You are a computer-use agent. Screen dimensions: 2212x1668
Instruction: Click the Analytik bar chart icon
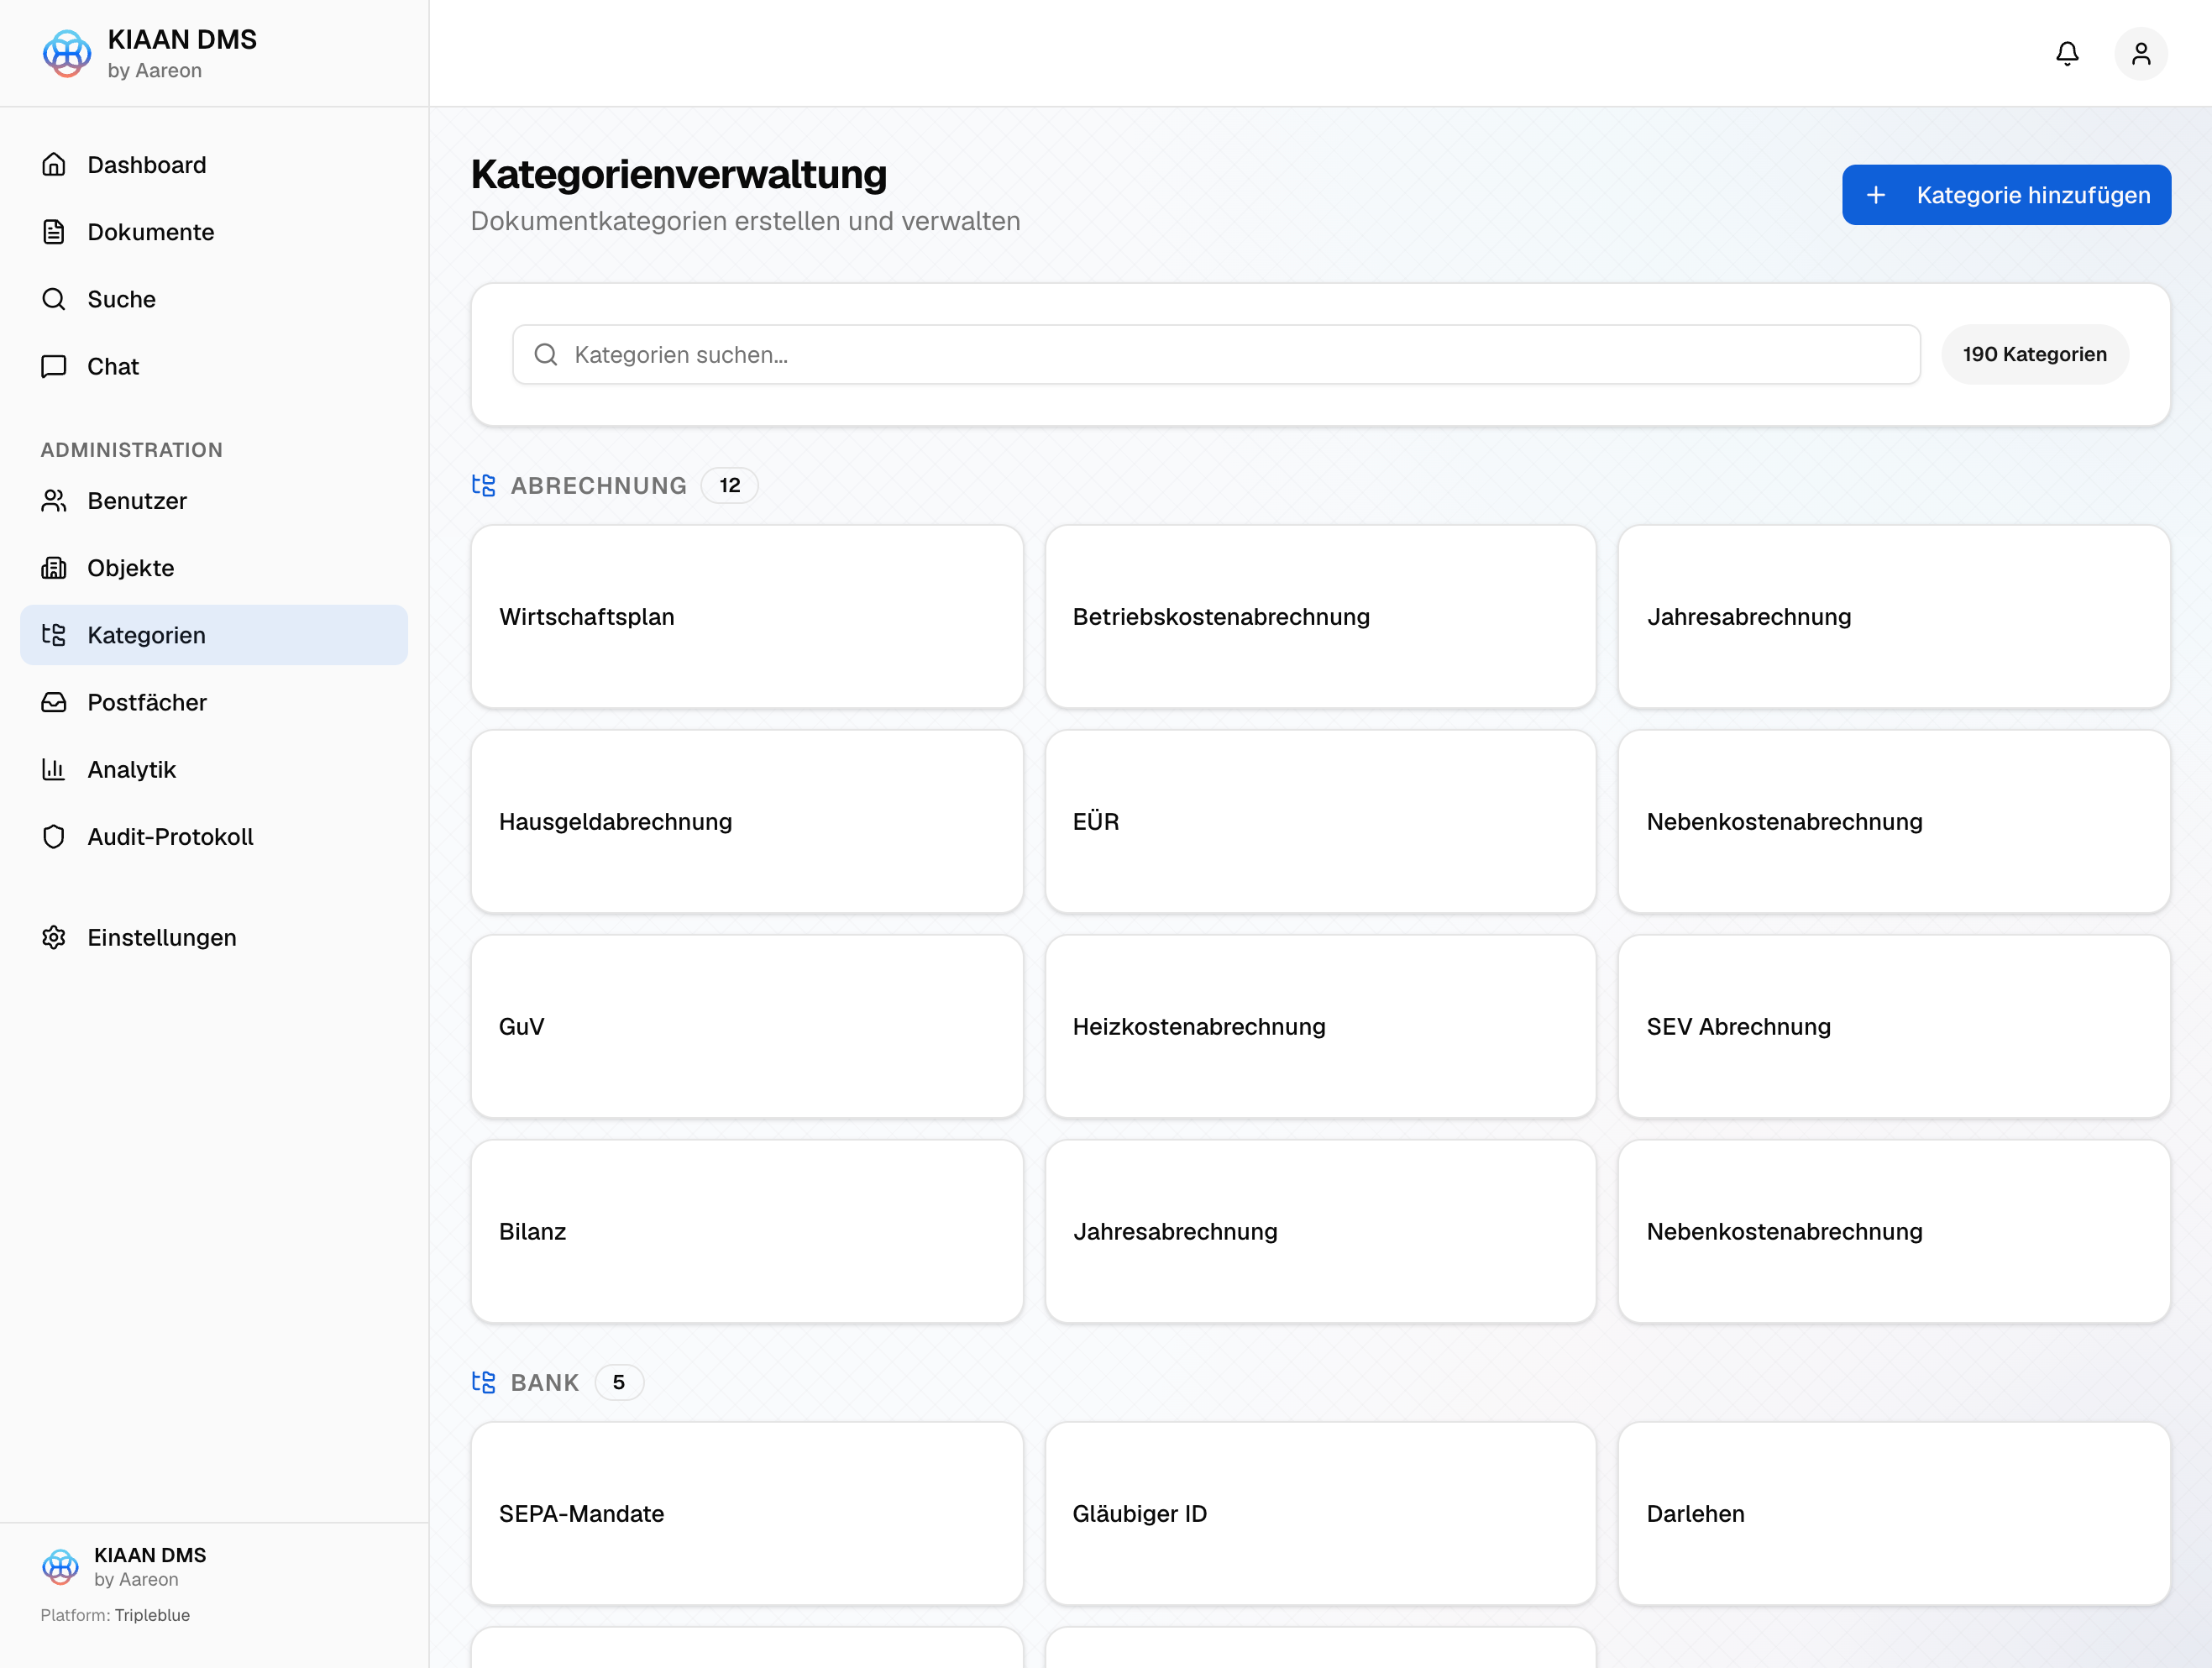[x=54, y=769]
